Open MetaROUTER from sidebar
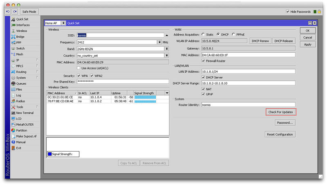The height and width of the screenshot is (185, 327). (x=25, y=125)
